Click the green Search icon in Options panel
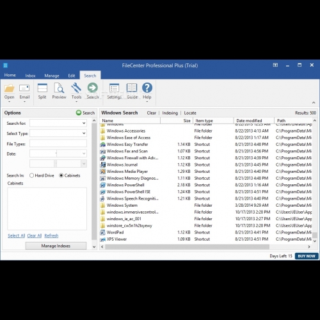Viewport: 320px width, 320px height. click(79, 113)
